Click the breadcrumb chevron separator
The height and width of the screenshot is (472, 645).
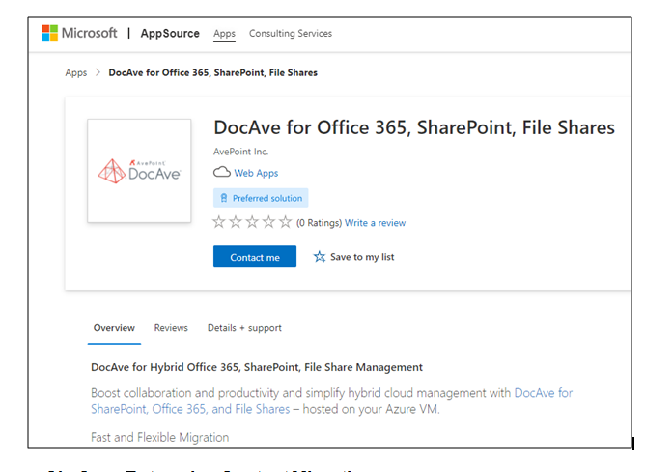click(98, 72)
